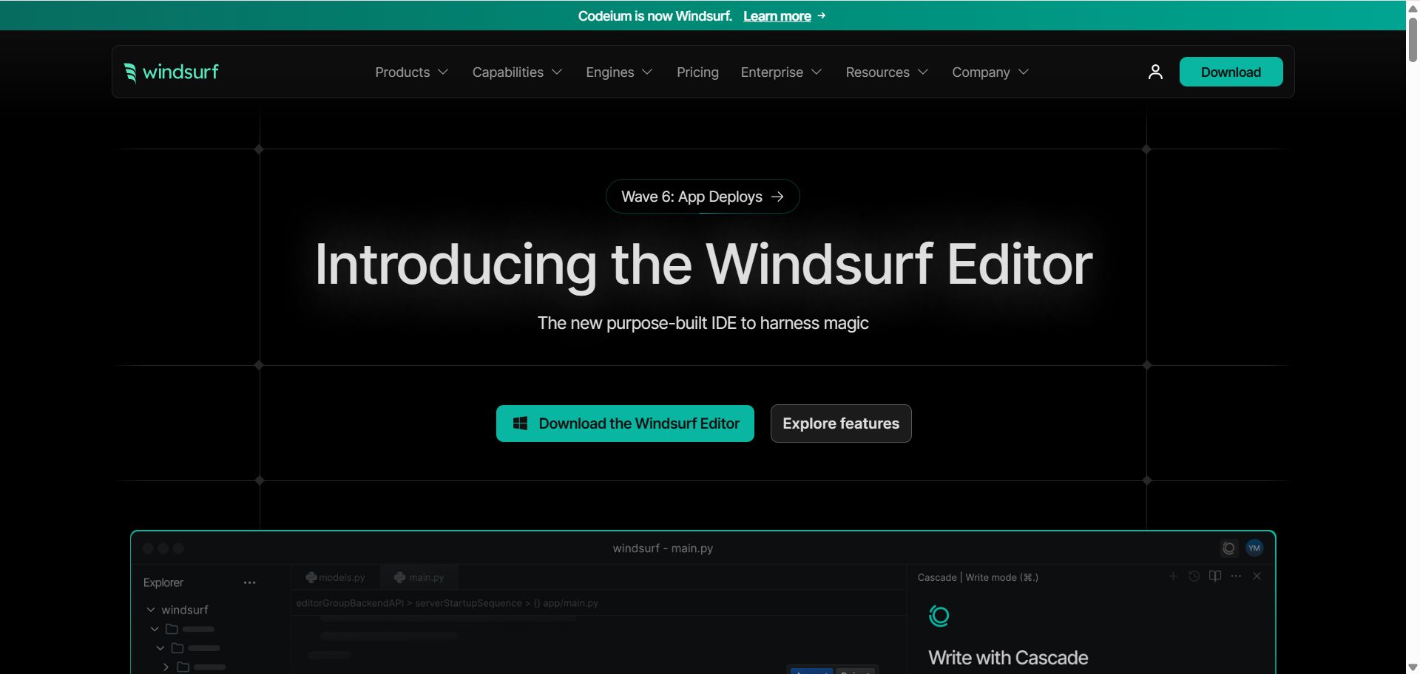Expand the Products dropdown menu
The image size is (1420, 674).
click(x=412, y=72)
